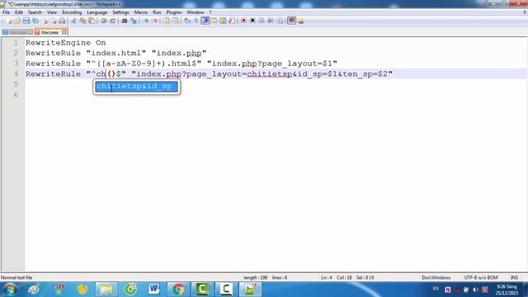528x297 pixels.
Task: Click line number 1 in the margin
Action: pyautogui.click(x=16, y=43)
